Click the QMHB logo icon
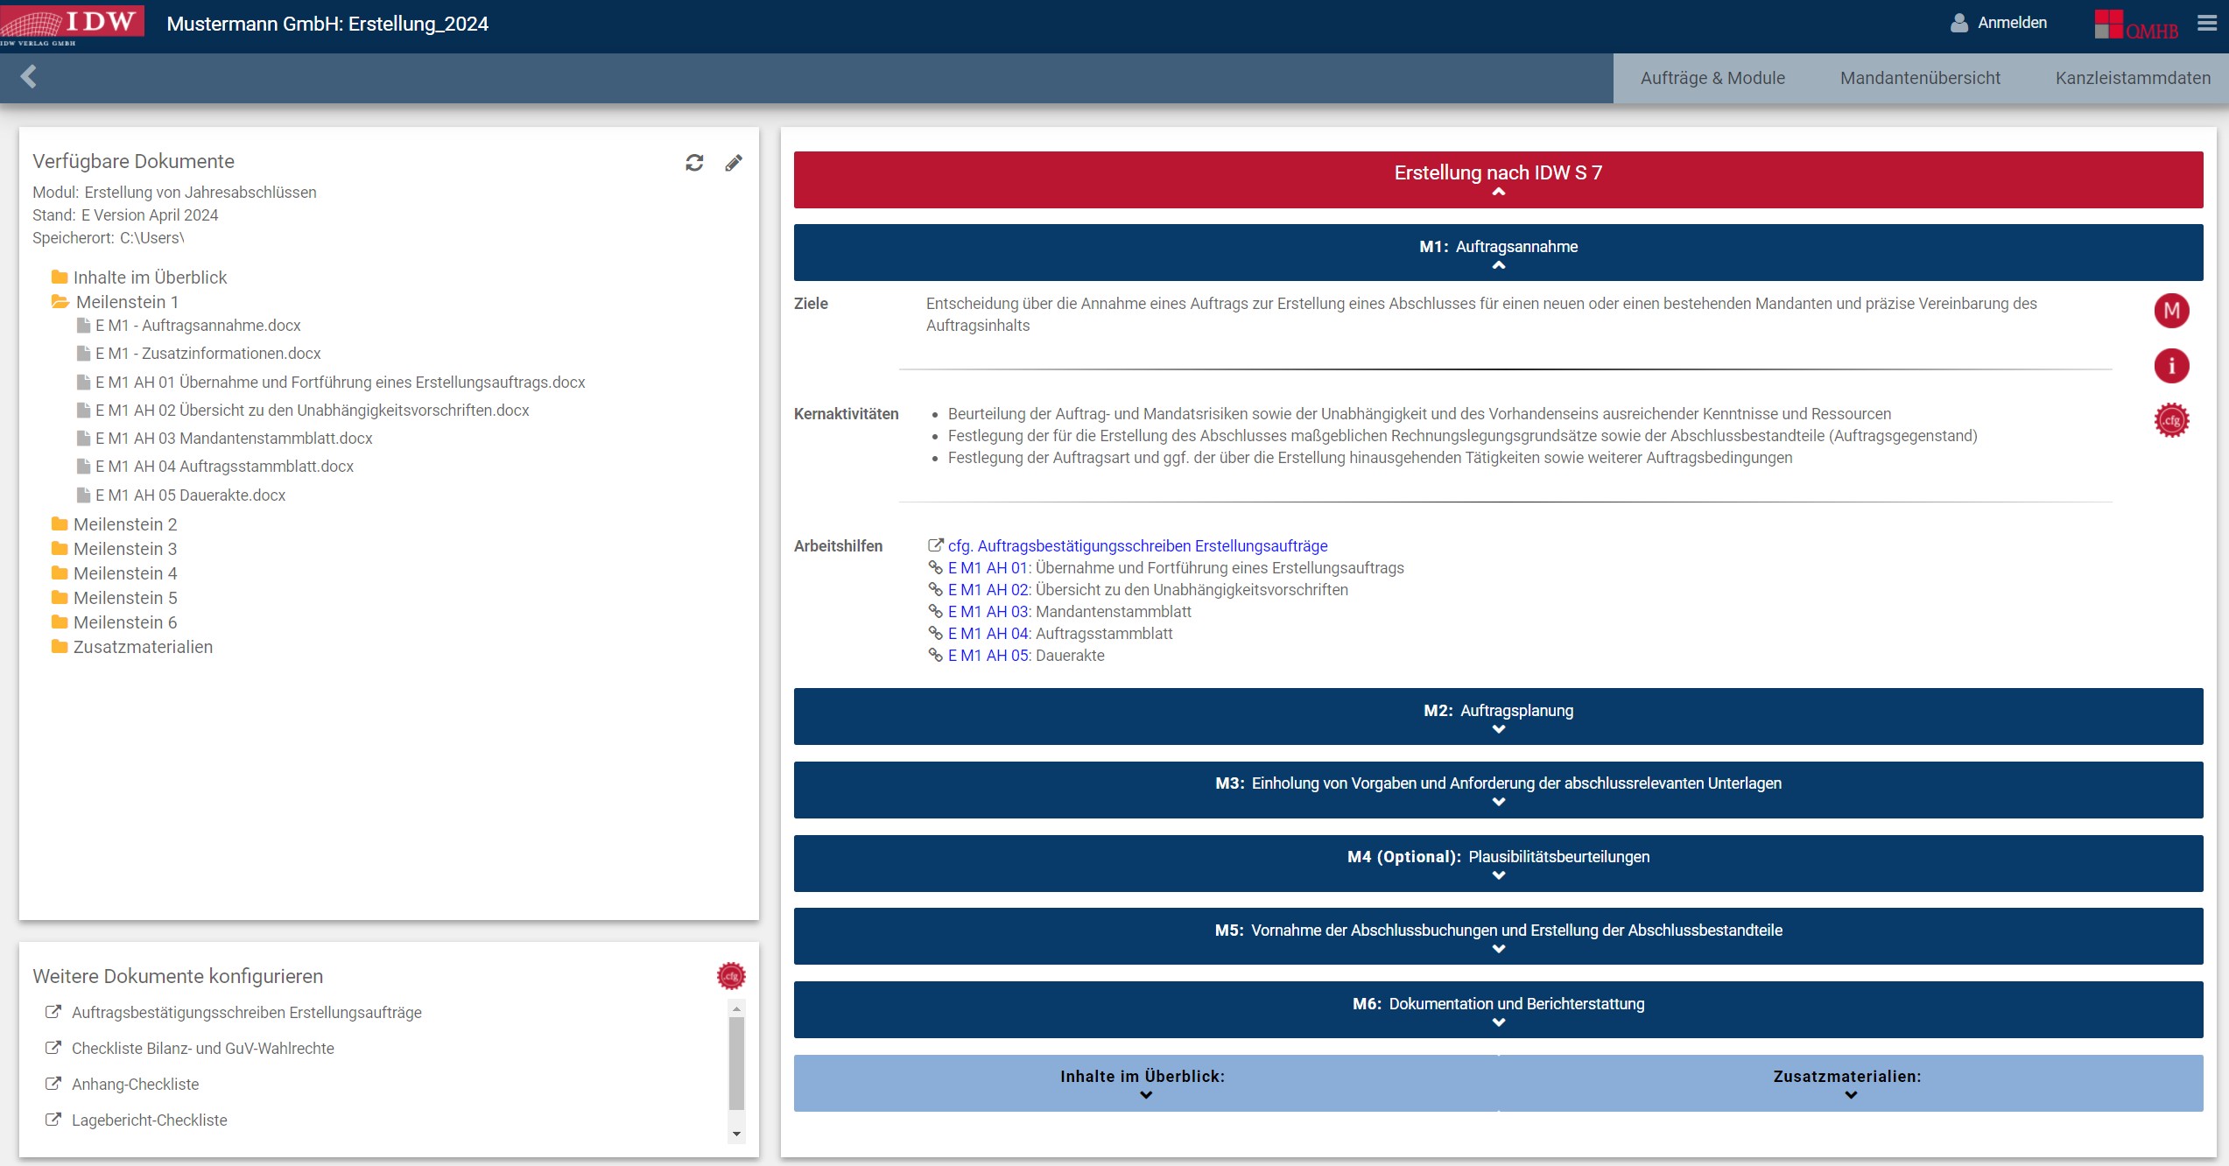This screenshot has height=1166, width=2229. pyautogui.click(x=2135, y=25)
